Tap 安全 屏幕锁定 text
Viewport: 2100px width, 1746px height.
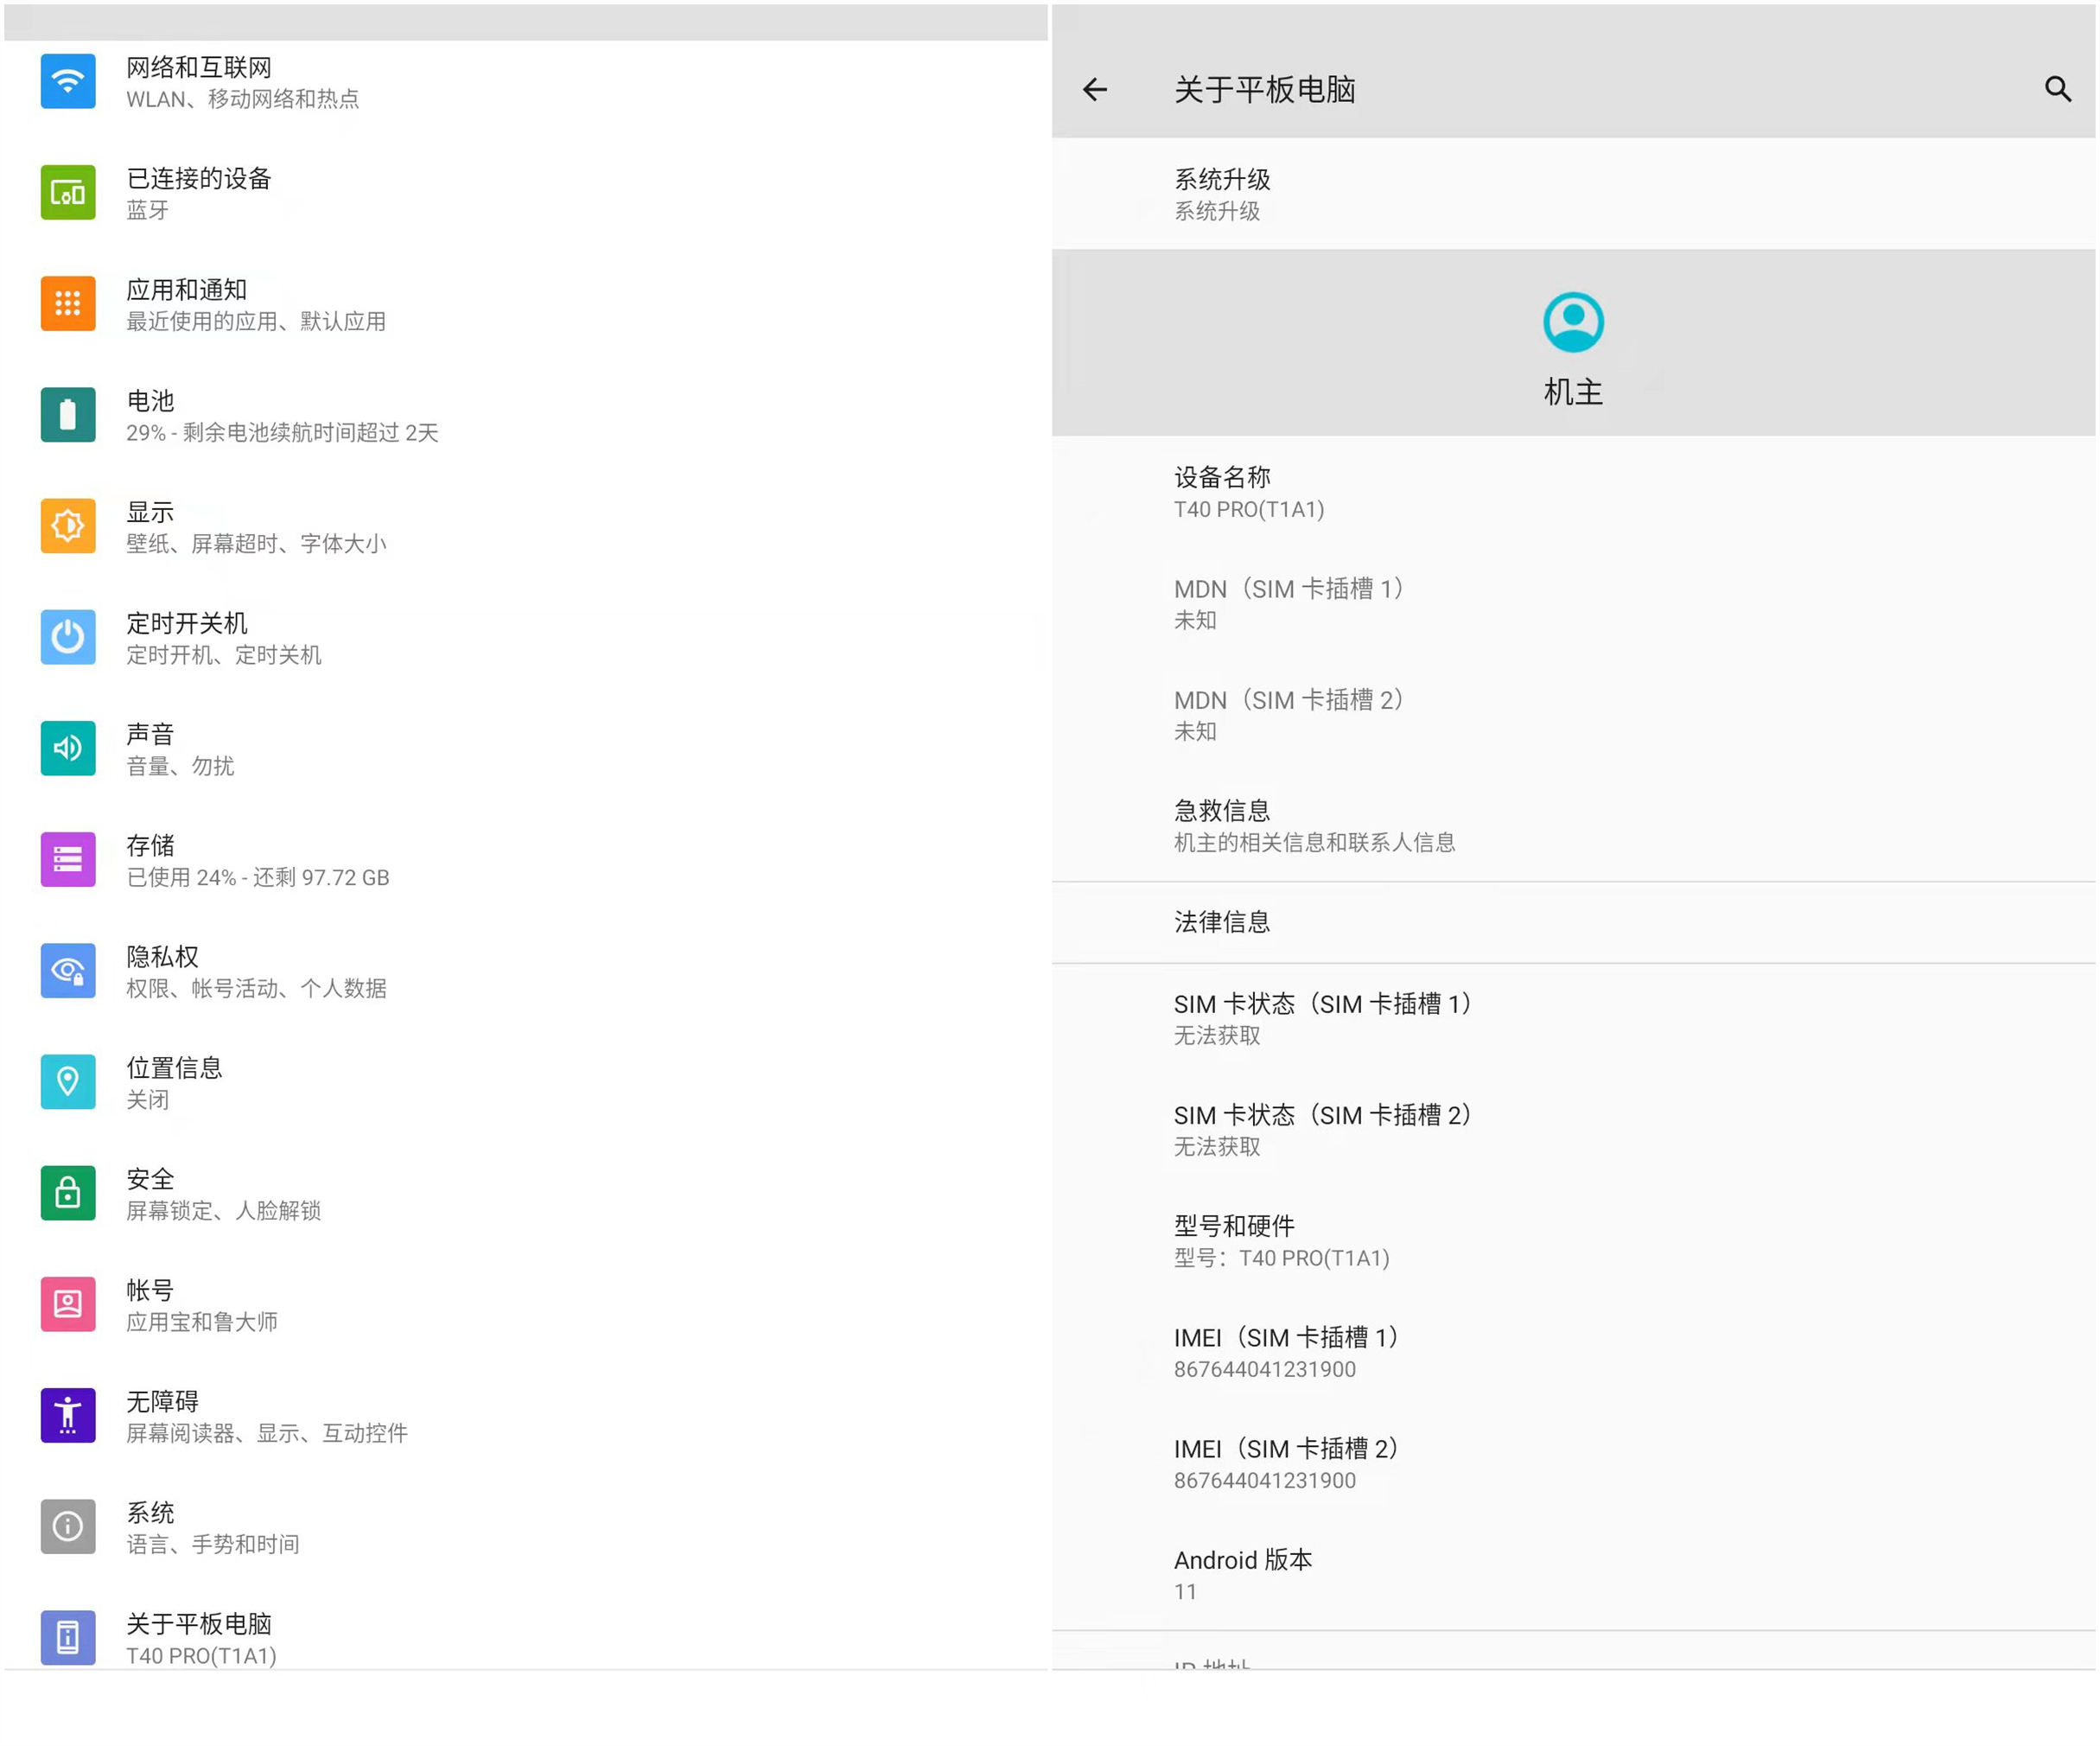[224, 1194]
